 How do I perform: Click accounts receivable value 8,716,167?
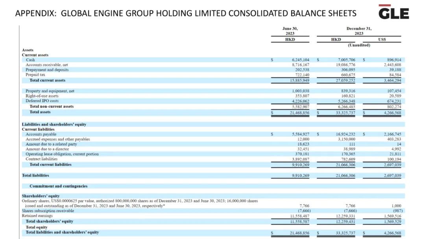pos(301,65)
